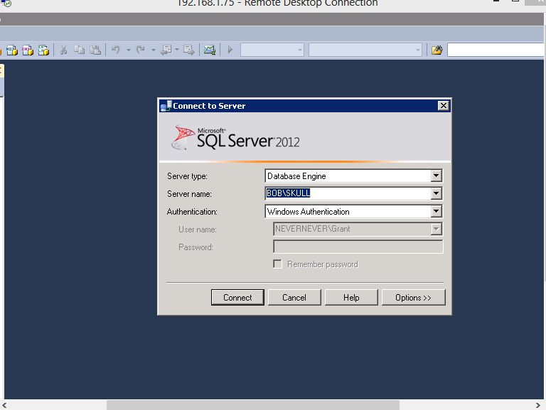546x410 pixels.
Task: Click the scrollbar left arrow
Action: point(4,405)
